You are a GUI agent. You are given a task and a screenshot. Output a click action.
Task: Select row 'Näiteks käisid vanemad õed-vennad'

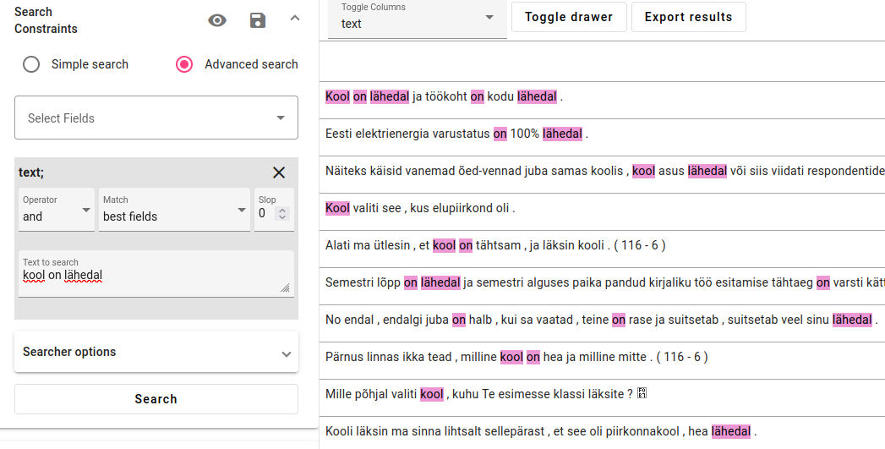[x=602, y=174]
